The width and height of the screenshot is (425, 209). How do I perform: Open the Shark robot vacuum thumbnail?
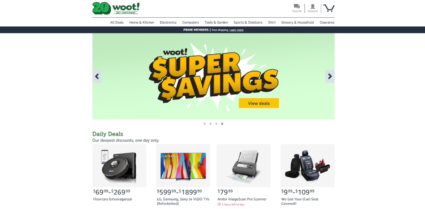(x=119, y=165)
